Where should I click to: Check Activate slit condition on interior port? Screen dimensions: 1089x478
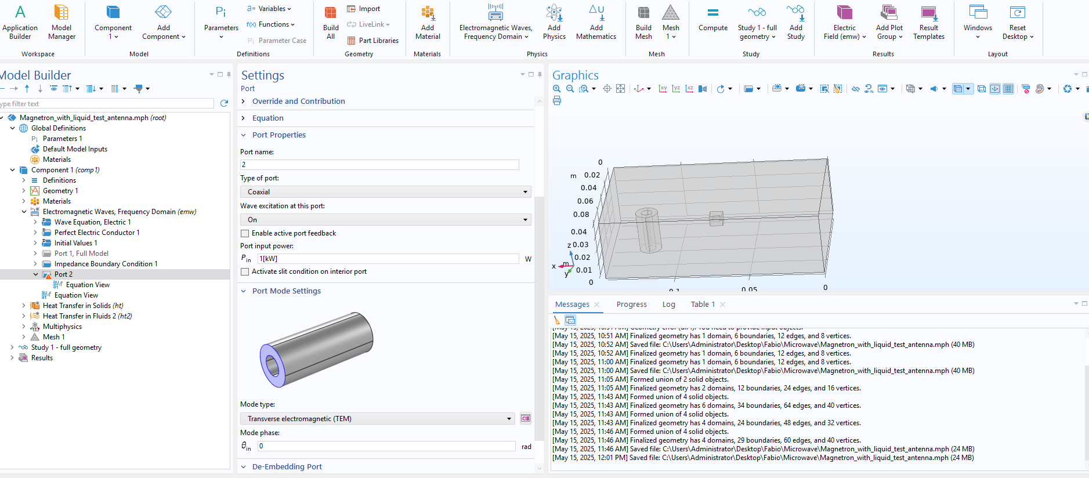tap(245, 271)
